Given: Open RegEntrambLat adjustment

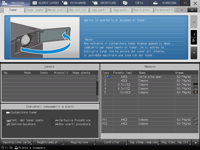Looking at the screenshot, I should [x=48, y=142].
